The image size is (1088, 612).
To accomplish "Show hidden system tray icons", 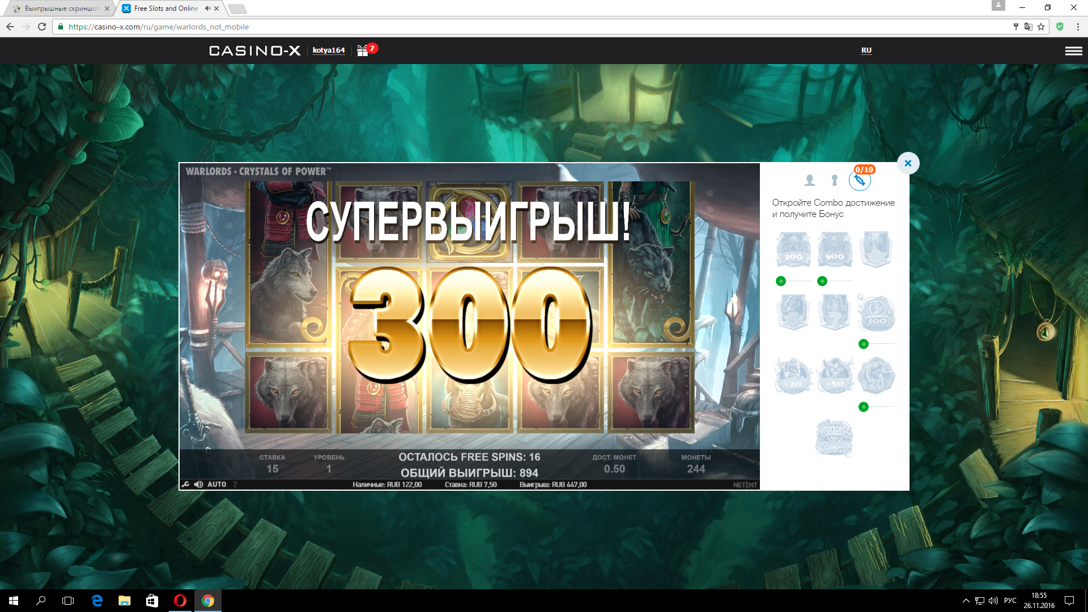I will [x=966, y=601].
